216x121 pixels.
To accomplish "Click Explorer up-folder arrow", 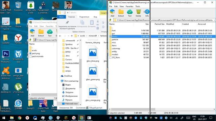I will (x=72, y=36).
